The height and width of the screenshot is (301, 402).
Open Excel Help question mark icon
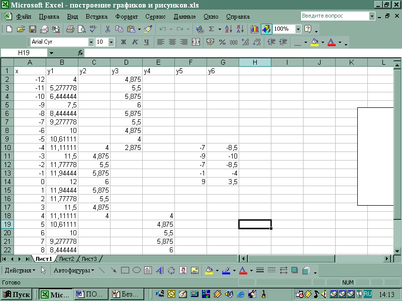pyautogui.click(x=308, y=29)
